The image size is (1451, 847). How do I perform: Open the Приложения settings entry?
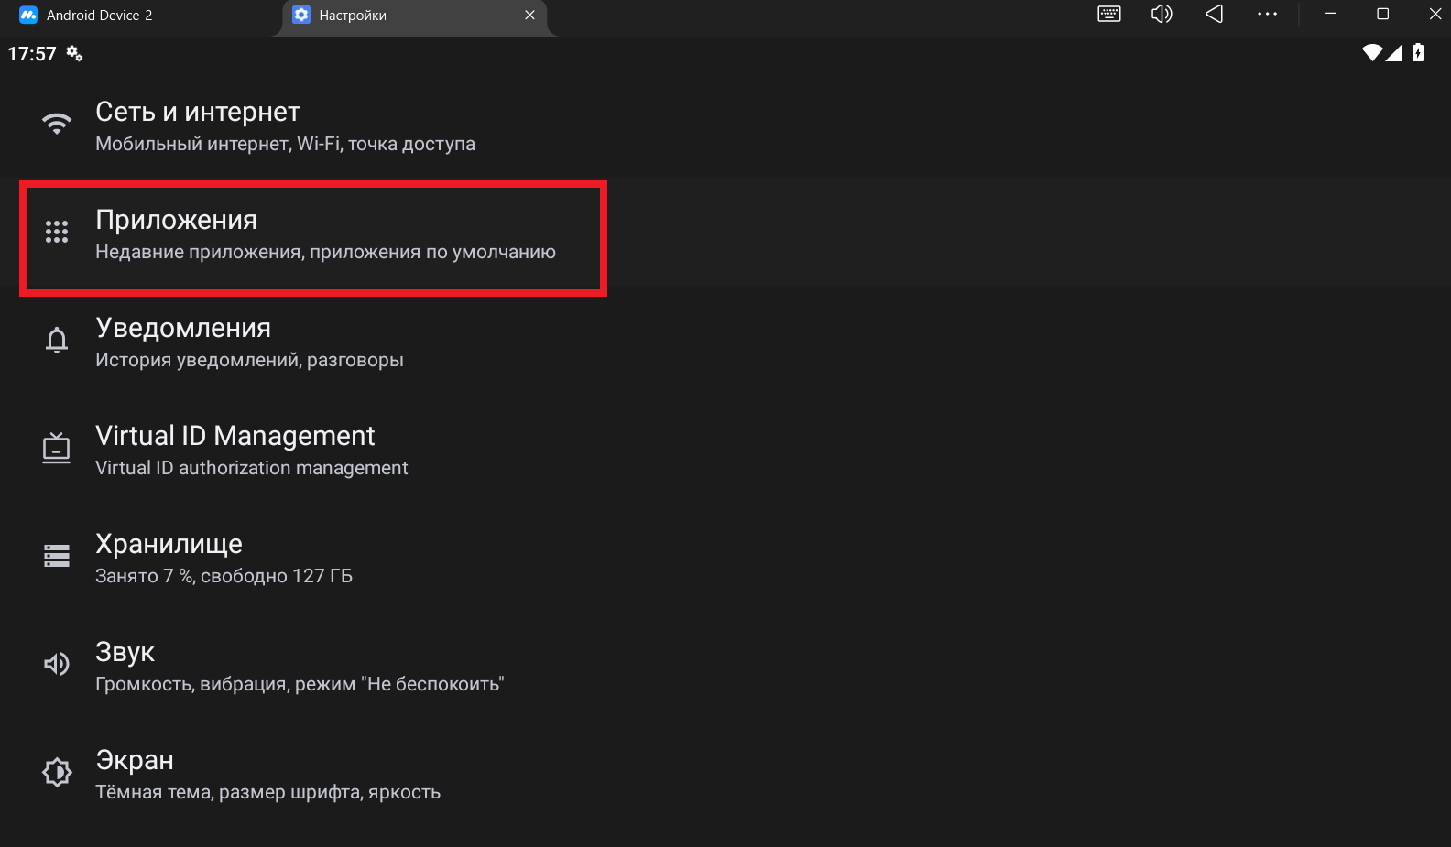324,234
